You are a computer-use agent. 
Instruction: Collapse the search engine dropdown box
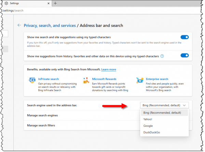click(164, 105)
